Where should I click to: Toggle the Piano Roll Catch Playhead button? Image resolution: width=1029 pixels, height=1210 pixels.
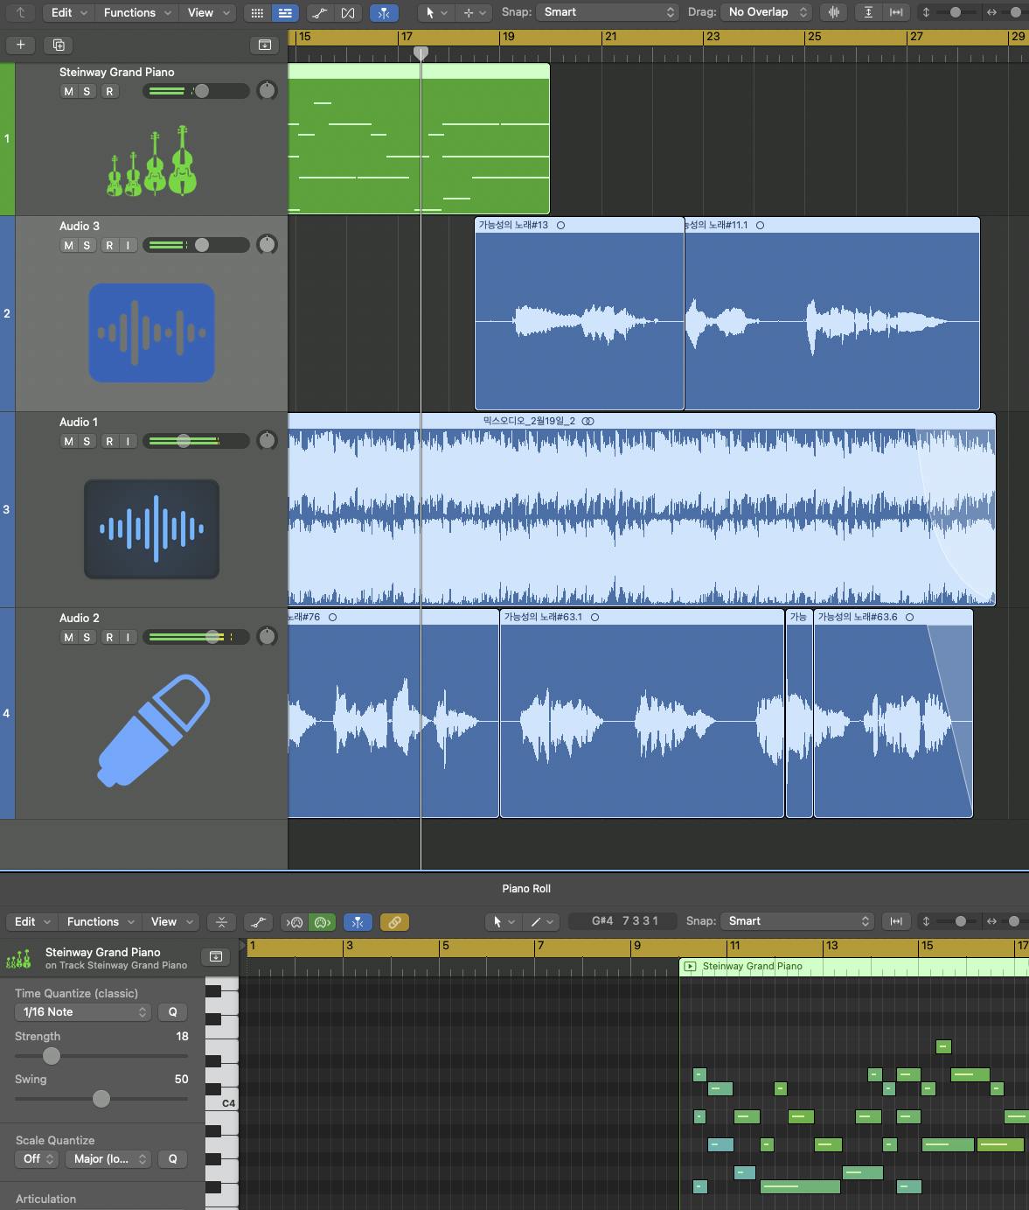click(358, 921)
